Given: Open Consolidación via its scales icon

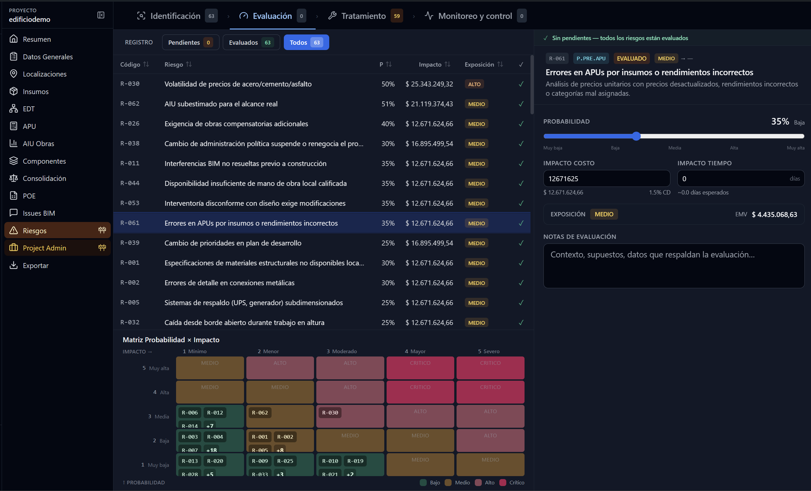Looking at the screenshot, I should [x=14, y=178].
